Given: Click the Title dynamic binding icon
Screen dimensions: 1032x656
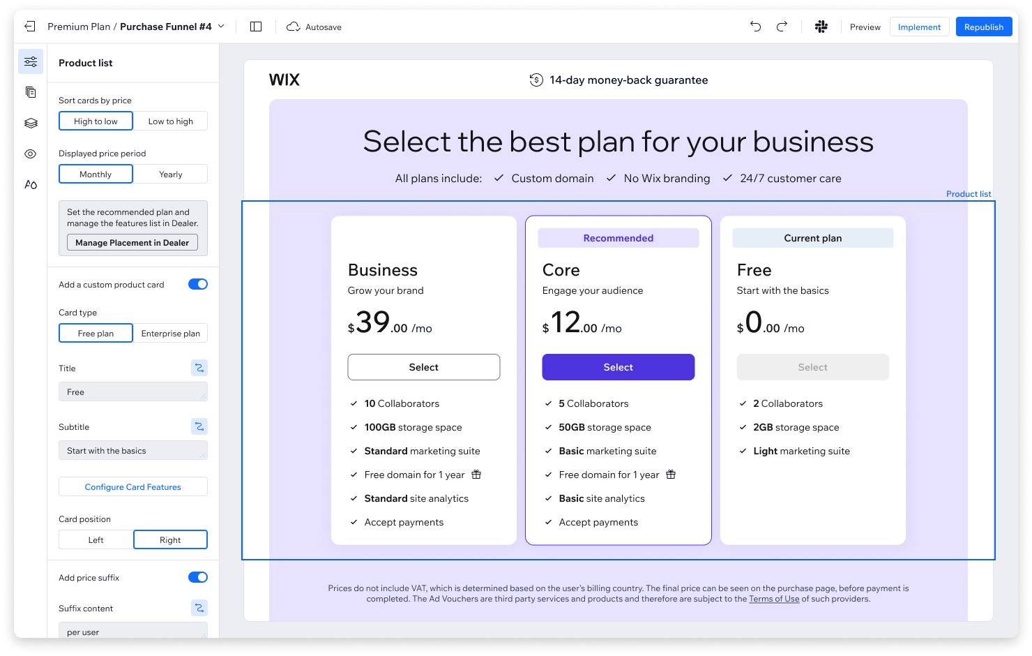Looking at the screenshot, I should click(x=199, y=368).
